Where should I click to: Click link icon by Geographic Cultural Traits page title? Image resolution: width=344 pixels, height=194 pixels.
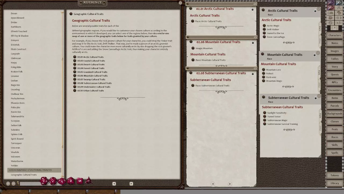(x=71, y=14)
